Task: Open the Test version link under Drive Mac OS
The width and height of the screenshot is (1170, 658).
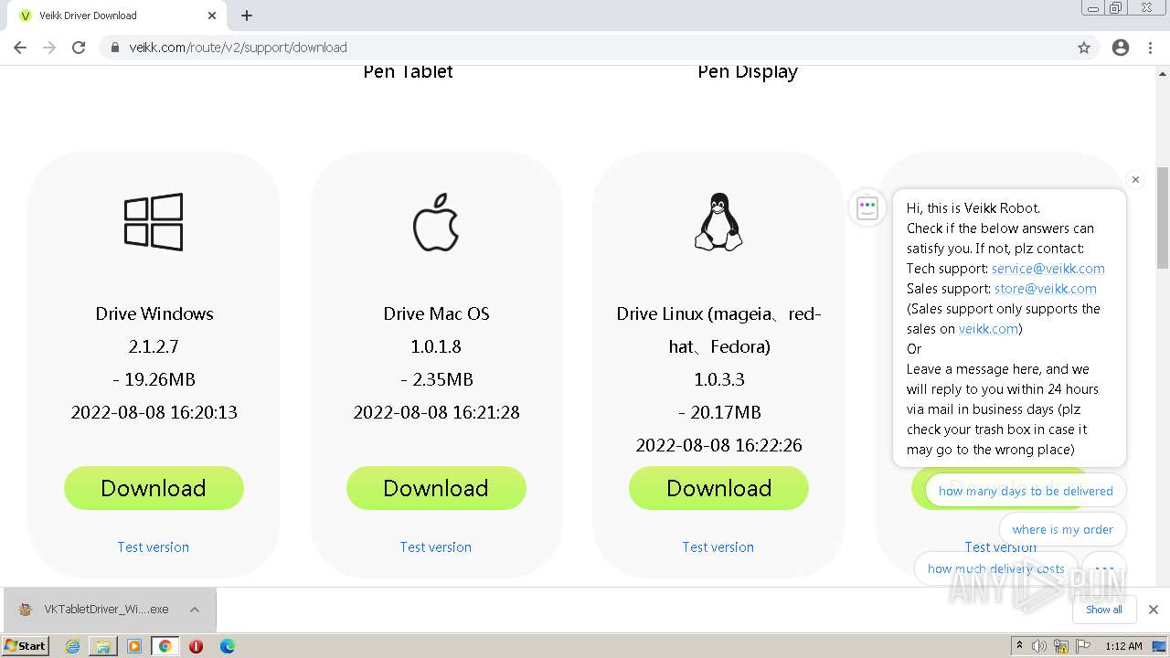Action: point(436,547)
